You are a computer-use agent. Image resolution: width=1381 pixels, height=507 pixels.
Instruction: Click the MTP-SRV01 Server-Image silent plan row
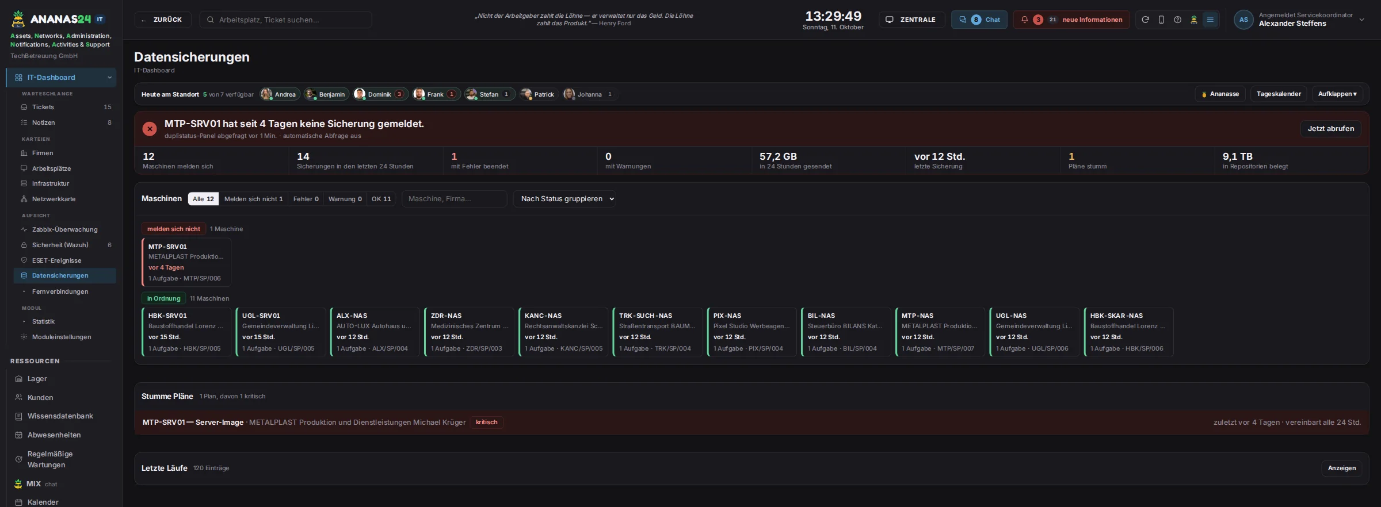tap(751, 422)
